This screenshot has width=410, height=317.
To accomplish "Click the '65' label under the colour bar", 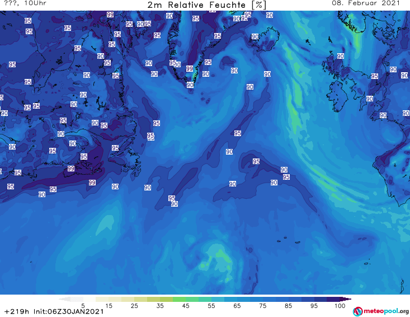I will tap(237, 306).
